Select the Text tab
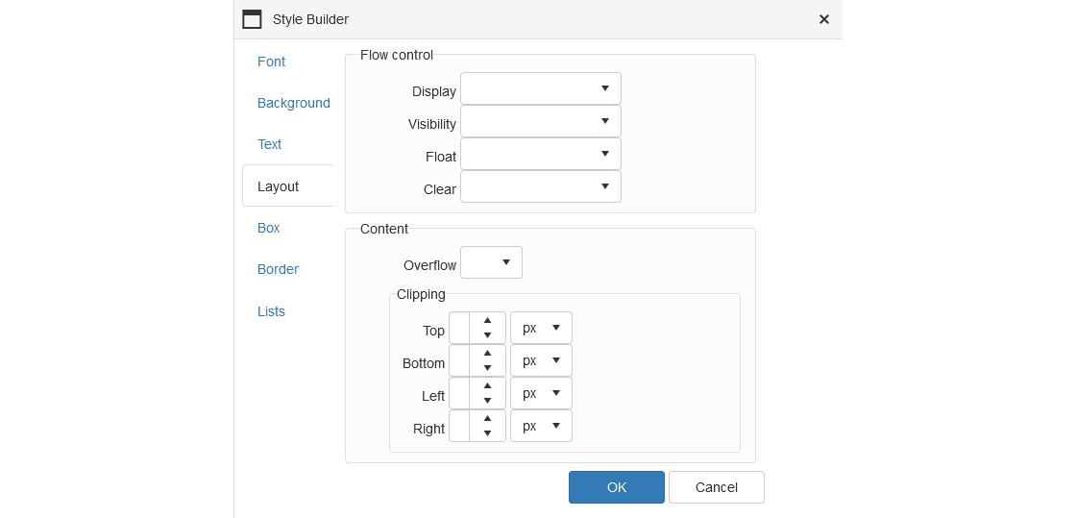Image resolution: width=1076 pixels, height=518 pixels. [x=269, y=144]
